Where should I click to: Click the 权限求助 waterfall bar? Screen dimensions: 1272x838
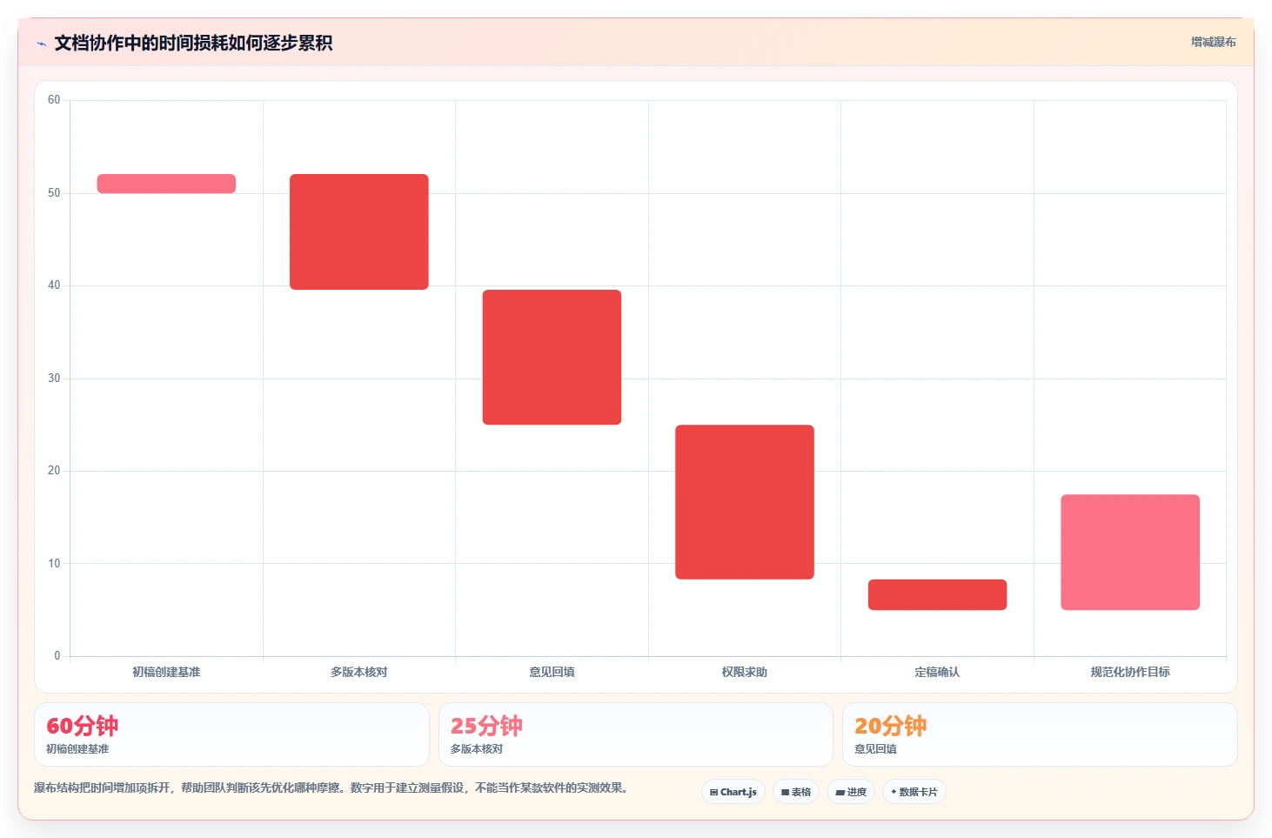coord(745,502)
